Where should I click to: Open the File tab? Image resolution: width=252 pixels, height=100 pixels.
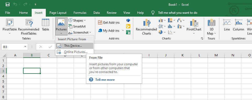click(x=8, y=13)
